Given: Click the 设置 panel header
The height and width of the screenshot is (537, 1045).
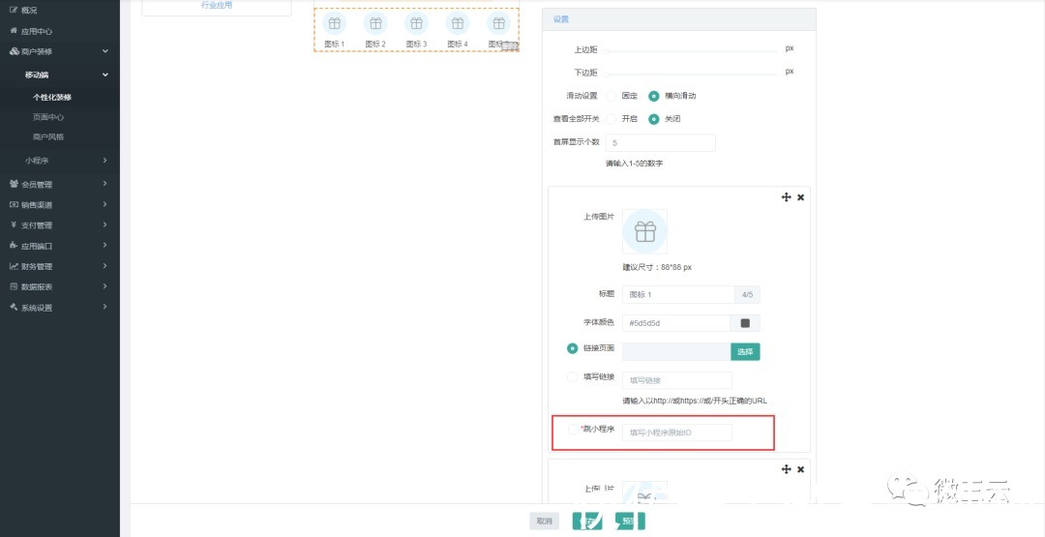Looking at the screenshot, I should 678,19.
